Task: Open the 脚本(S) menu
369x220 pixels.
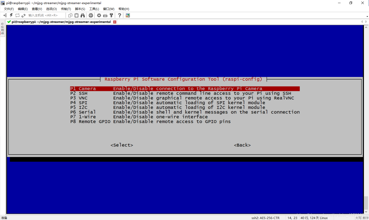Action: pos(80,9)
